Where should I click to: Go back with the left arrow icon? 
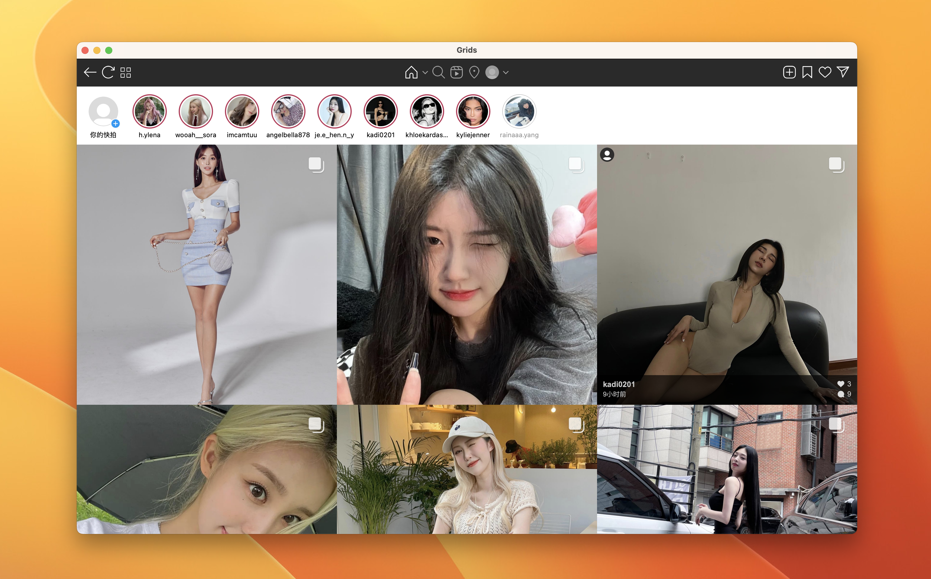coord(90,72)
